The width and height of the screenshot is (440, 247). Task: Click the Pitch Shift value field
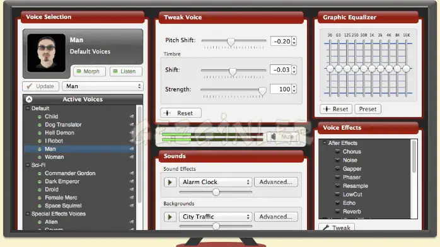coord(281,41)
